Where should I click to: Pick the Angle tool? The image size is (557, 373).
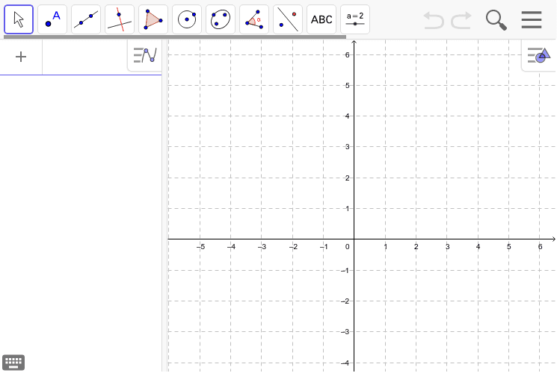point(254,19)
